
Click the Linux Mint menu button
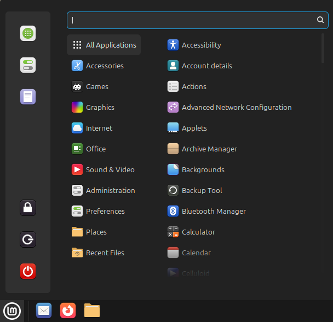(12, 311)
